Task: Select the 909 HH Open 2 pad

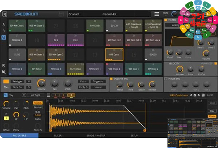Action: 56,55
